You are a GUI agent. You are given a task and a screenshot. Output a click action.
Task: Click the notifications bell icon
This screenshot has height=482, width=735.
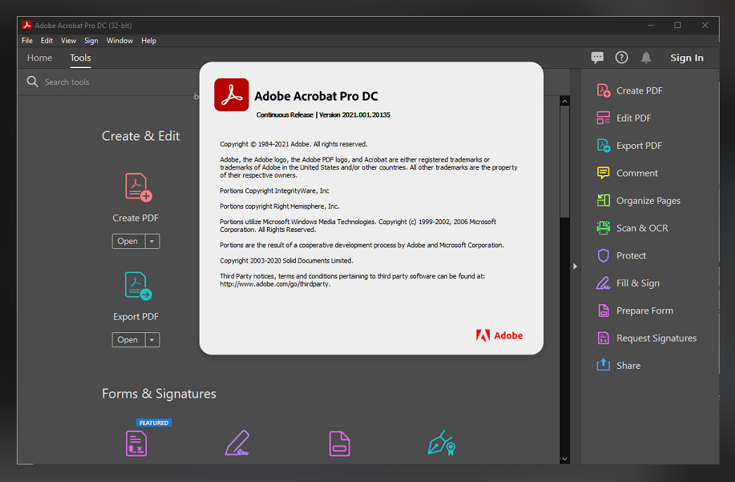[646, 58]
